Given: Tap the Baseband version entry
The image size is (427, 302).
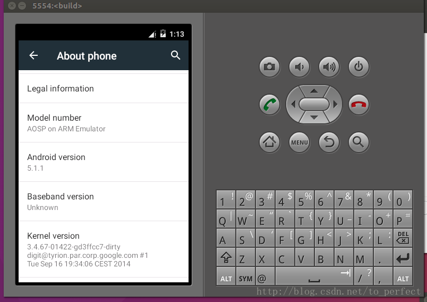Looking at the screenshot, I should pos(104,202).
